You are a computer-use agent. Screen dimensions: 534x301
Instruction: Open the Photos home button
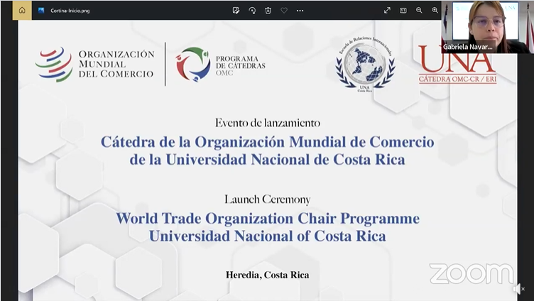(22, 10)
